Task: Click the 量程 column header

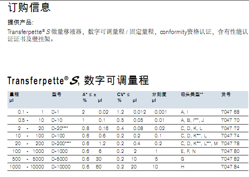Action: (x=14, y=94)
